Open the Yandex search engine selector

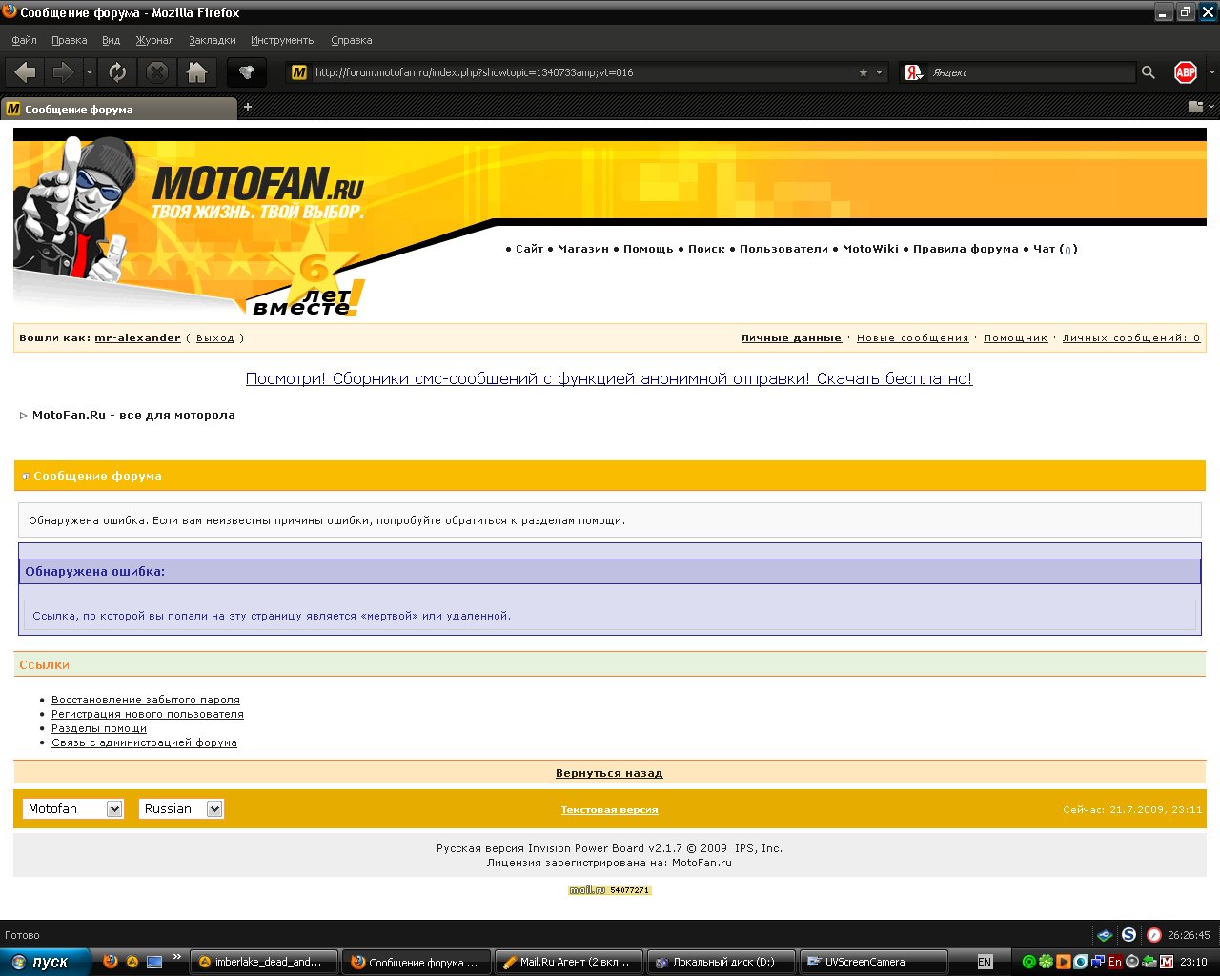click(914, 72)
